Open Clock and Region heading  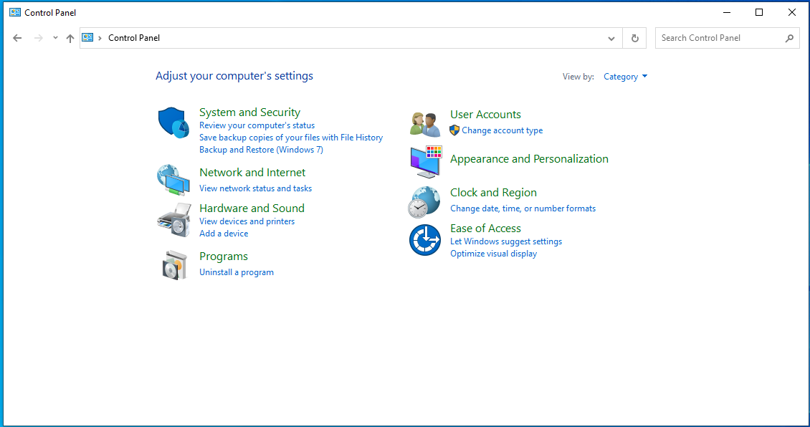click(493, 193)
